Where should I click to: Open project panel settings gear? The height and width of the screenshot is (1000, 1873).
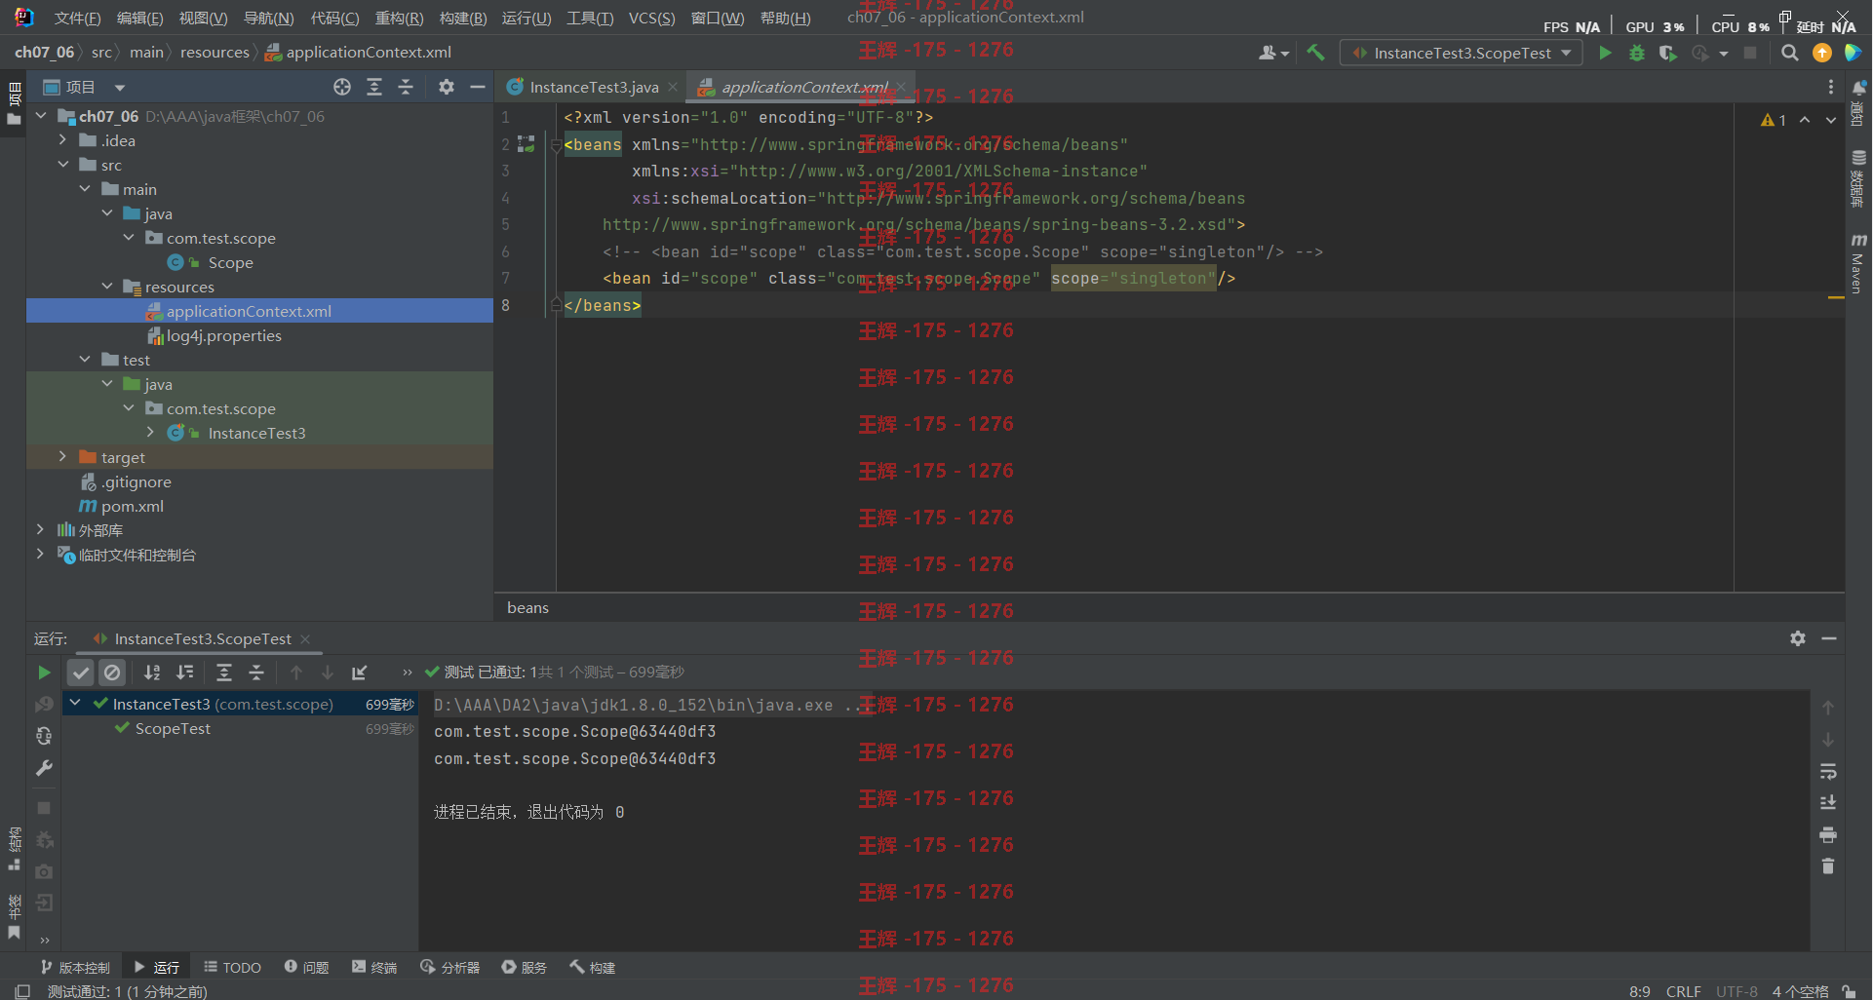[447, 87]
